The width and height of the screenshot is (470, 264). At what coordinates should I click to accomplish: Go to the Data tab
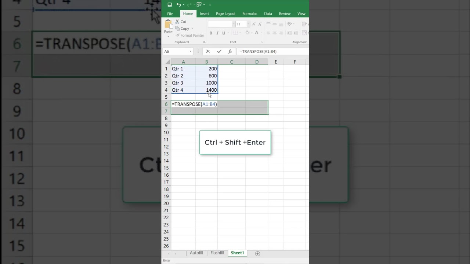(268, 14)
